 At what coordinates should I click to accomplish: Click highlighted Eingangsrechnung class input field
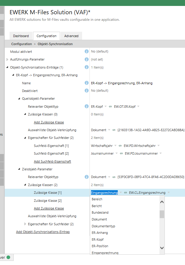click(104, 193)
